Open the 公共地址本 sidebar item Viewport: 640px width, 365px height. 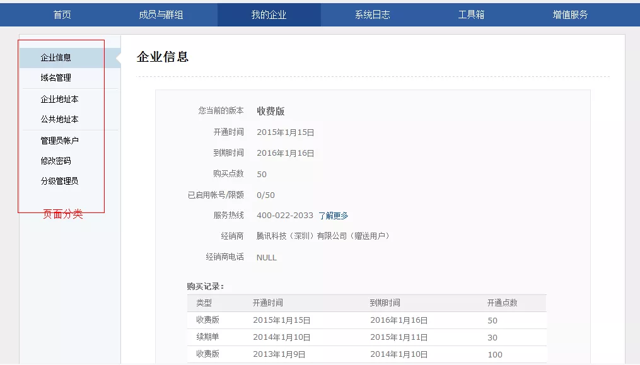point(59,119)
